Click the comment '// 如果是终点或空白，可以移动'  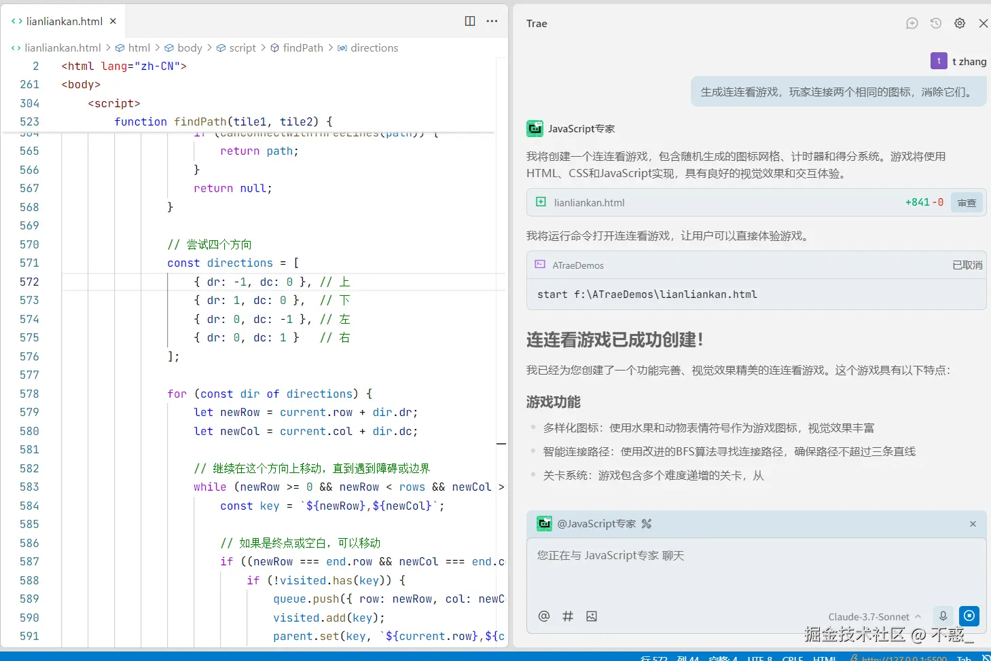pos(300,543)
